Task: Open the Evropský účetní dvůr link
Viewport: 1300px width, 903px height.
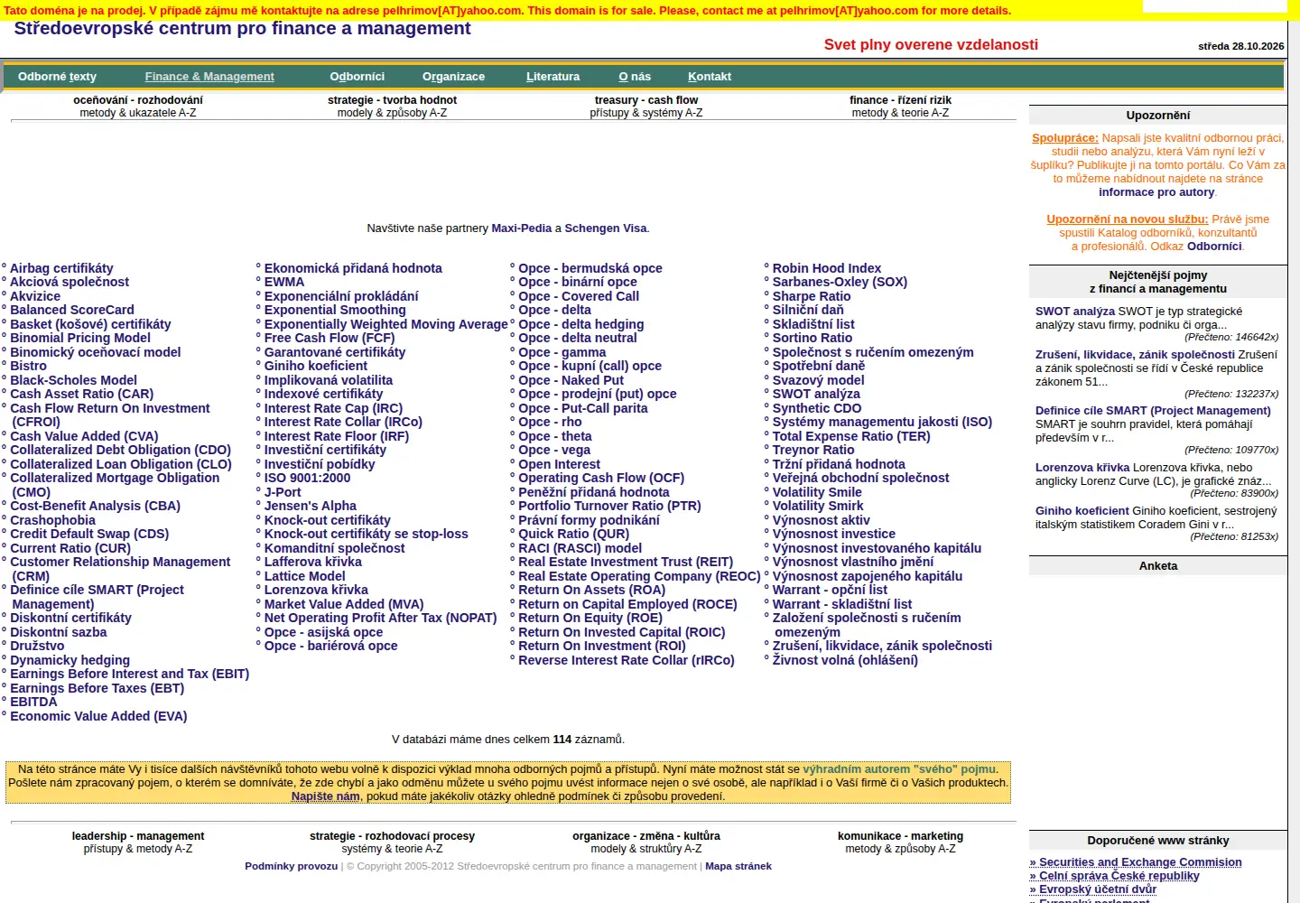Action: pyautogui.click(x=1093, y=889)
